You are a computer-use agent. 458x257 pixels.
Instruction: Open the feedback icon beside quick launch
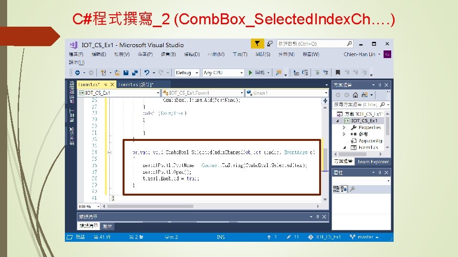270,44
